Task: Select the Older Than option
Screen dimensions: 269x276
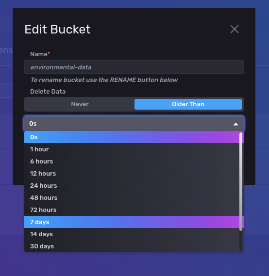Action: (x=188, y=104)
